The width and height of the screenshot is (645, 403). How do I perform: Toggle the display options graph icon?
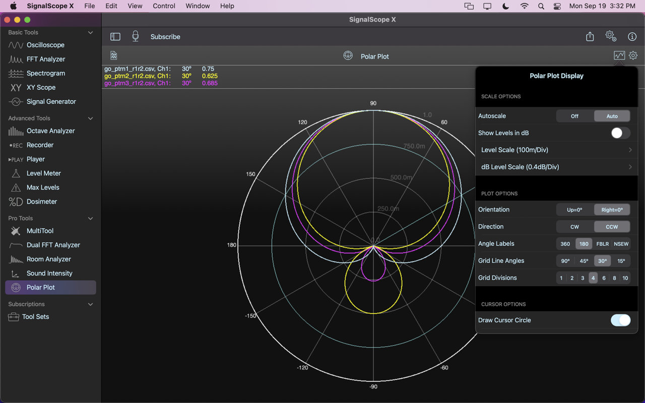point(619,55)
